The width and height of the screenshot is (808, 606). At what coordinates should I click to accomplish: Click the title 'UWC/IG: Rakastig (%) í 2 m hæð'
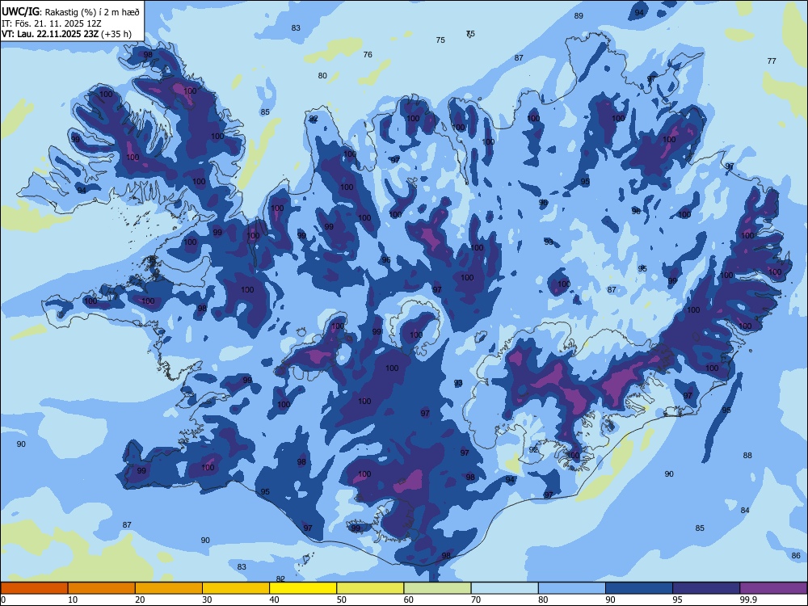point(70,11)
